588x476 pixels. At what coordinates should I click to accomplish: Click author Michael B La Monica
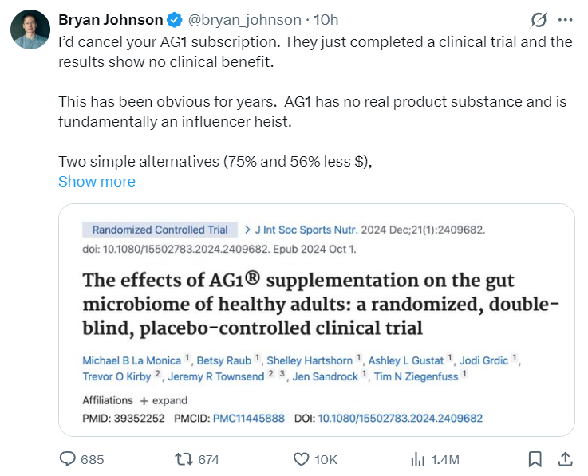click(x=132, y=360)
